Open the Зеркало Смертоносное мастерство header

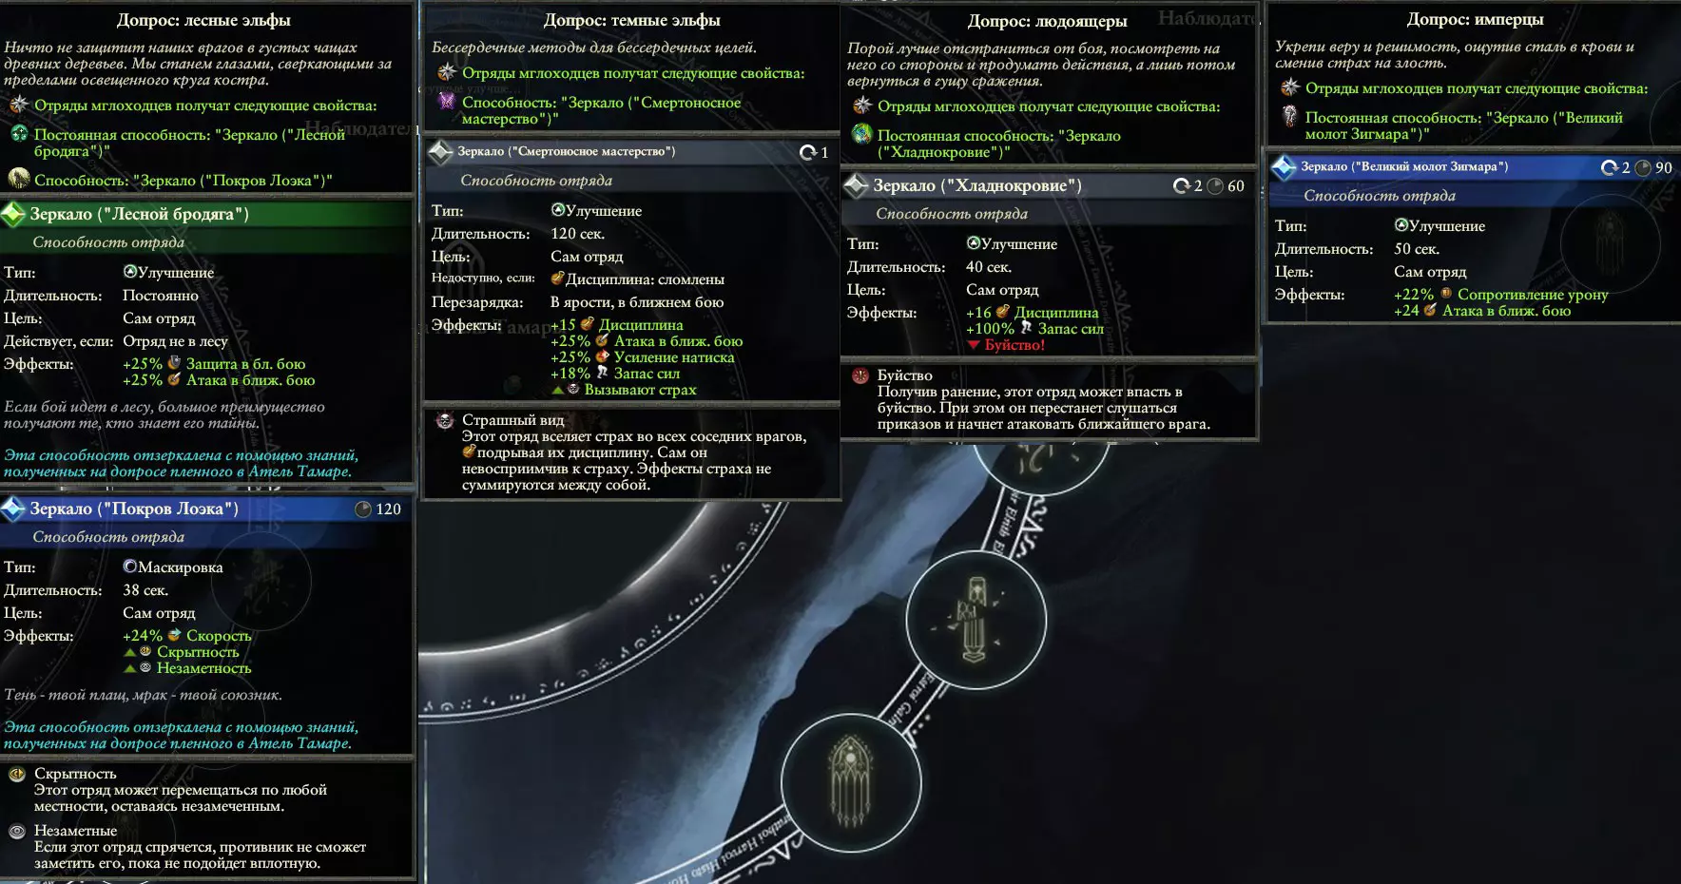(631, 152)
